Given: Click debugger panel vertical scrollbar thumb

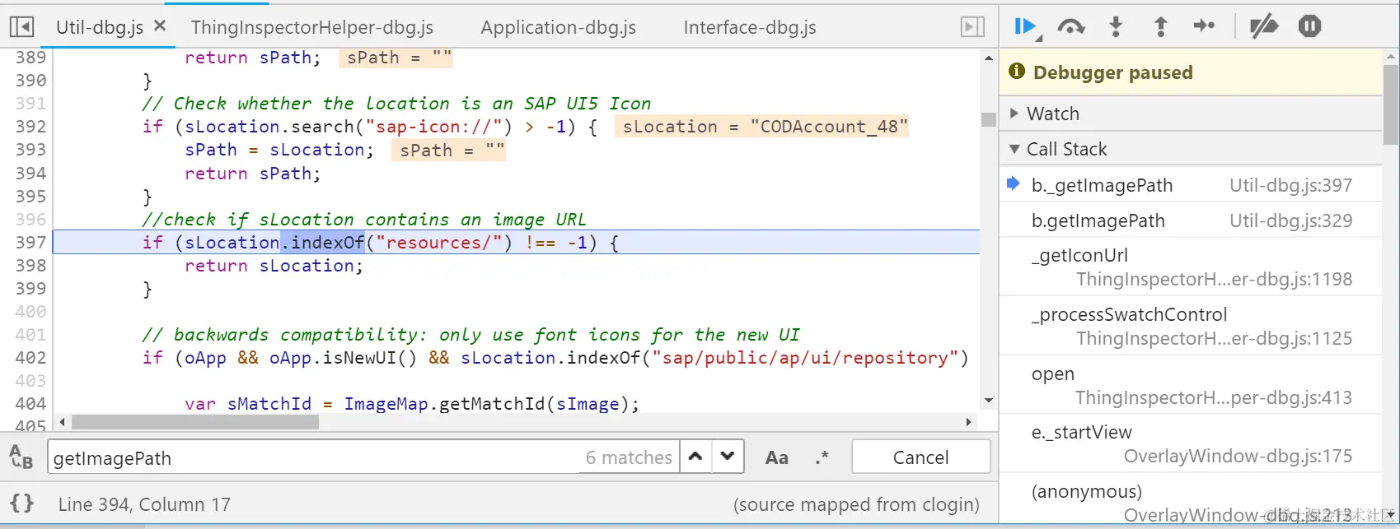Looking at the screenshot, I should coord(1391,104).
